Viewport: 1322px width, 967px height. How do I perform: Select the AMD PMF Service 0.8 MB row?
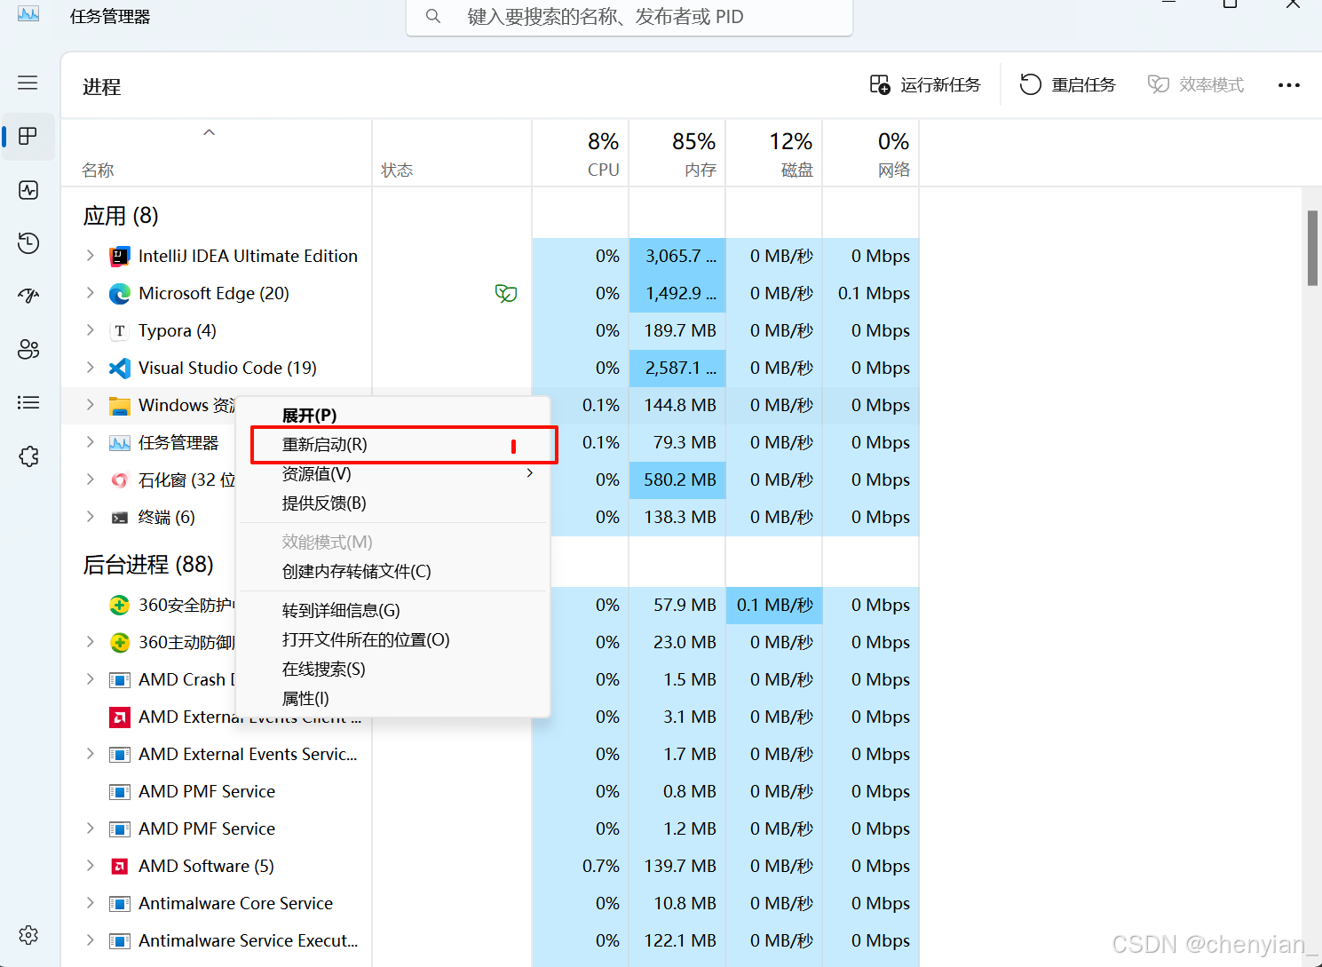click(490, 791)
